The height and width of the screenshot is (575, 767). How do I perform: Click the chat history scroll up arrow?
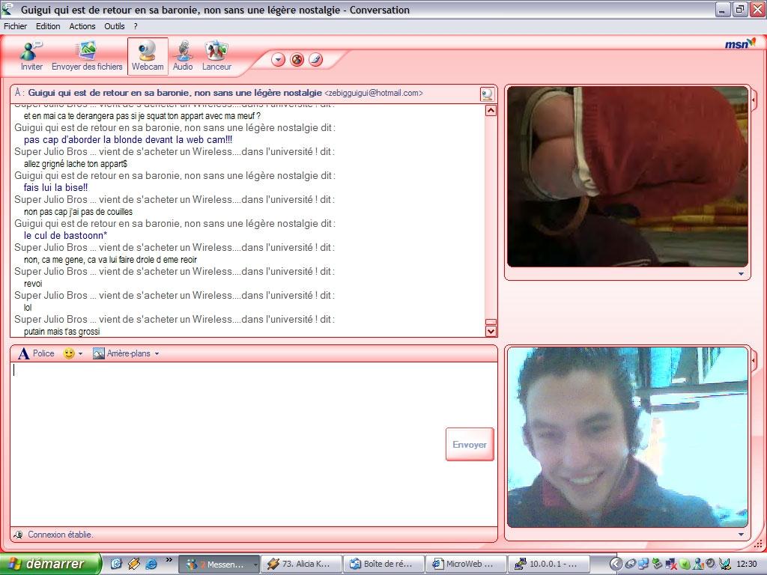491,111
